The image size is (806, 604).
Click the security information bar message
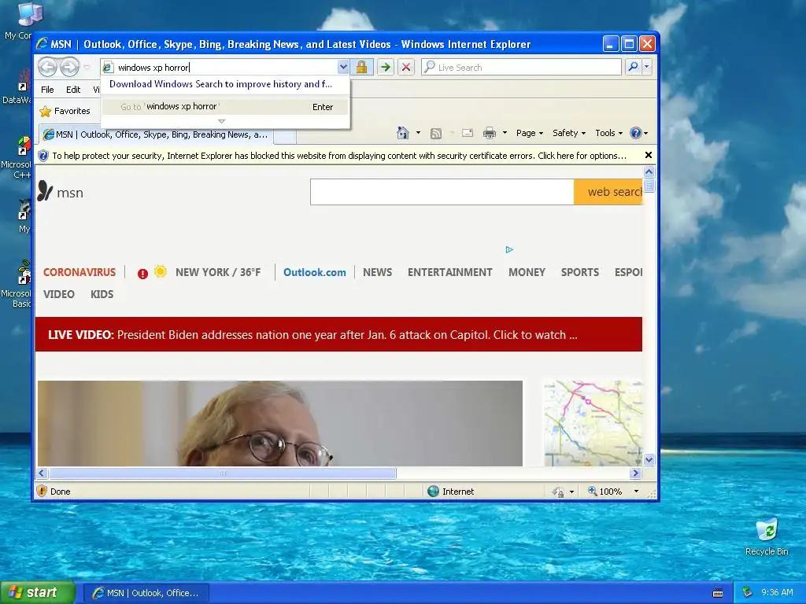(x=339, y=156)
